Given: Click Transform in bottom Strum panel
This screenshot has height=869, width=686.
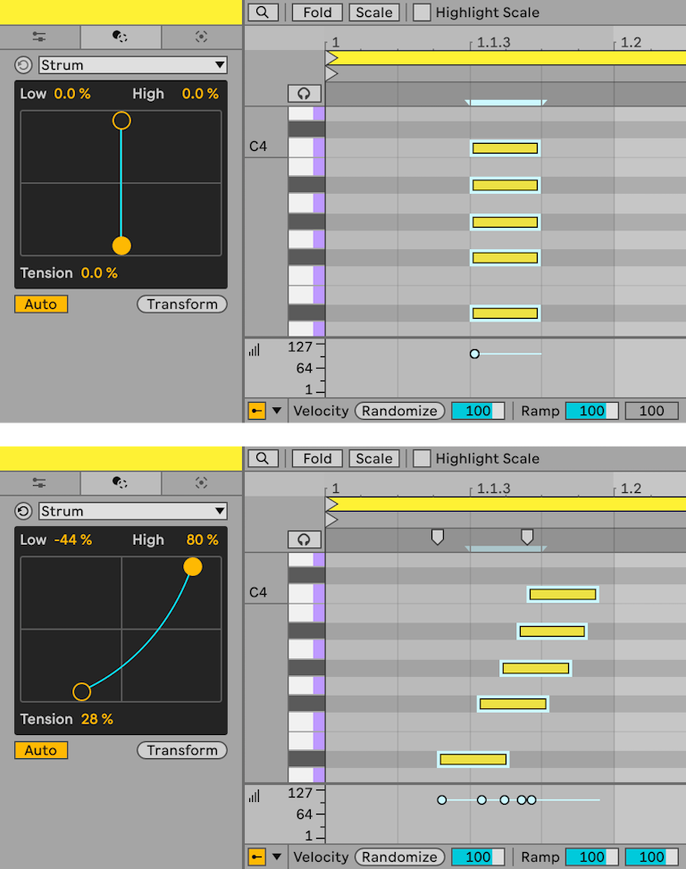Looking at the screenshot, I should coord(182,750).
